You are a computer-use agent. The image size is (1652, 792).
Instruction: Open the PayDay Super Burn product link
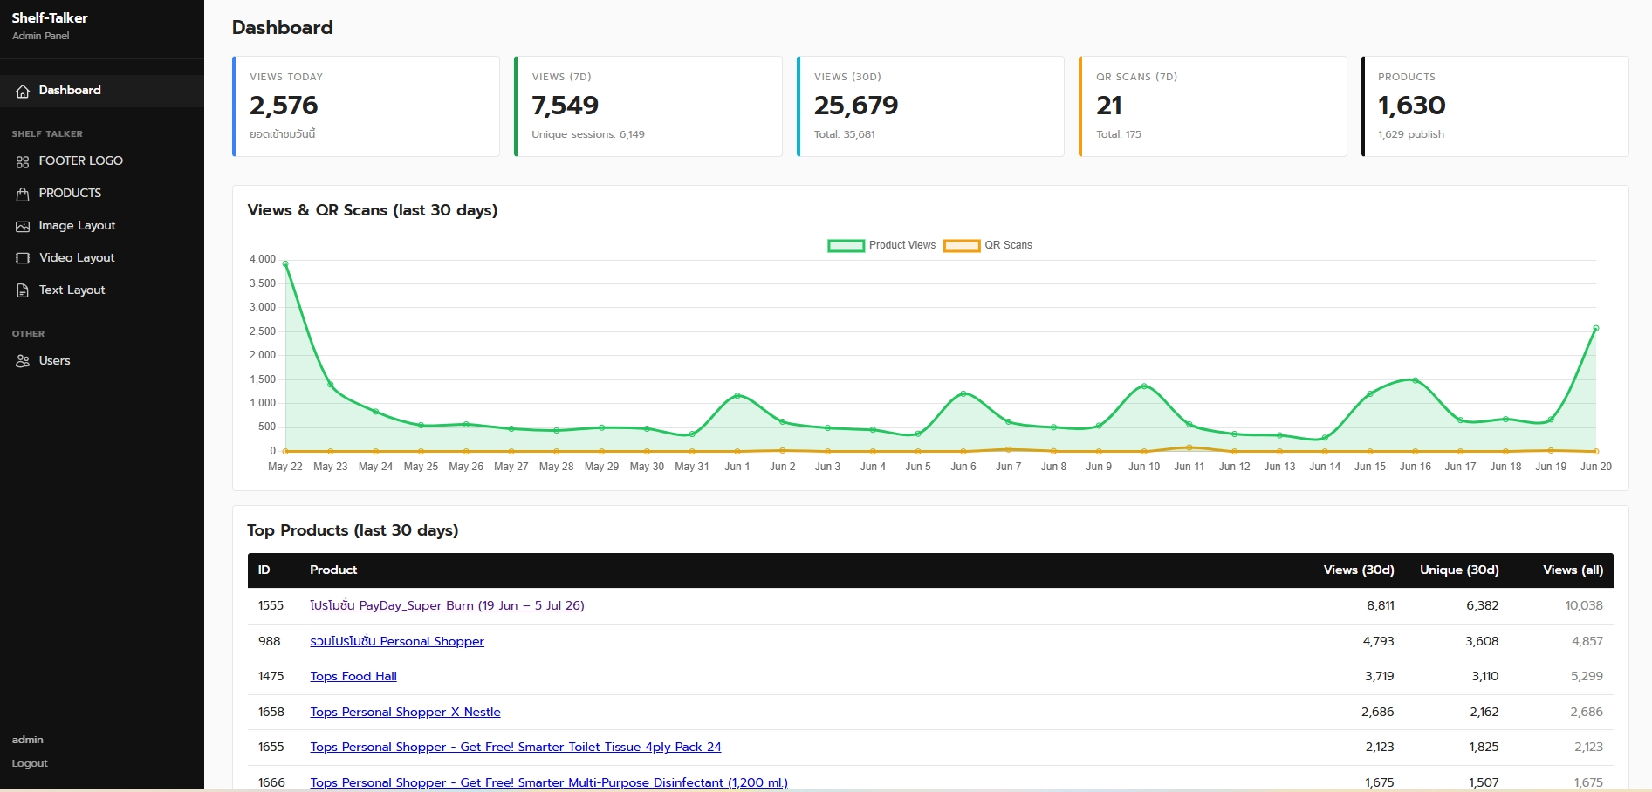pyautogui.click(x=447, y=605)
